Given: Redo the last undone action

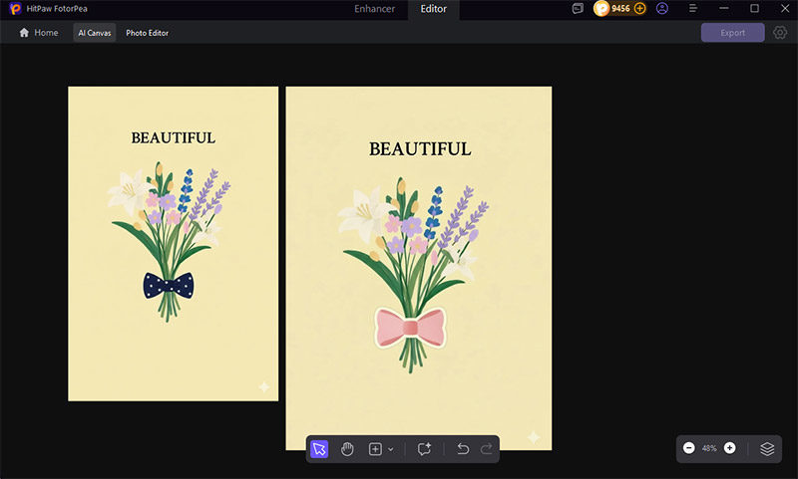Looking at the screenshot, I should (x=487, y=449).
